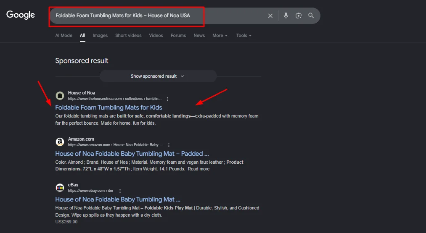Click the Google logo

21,15
